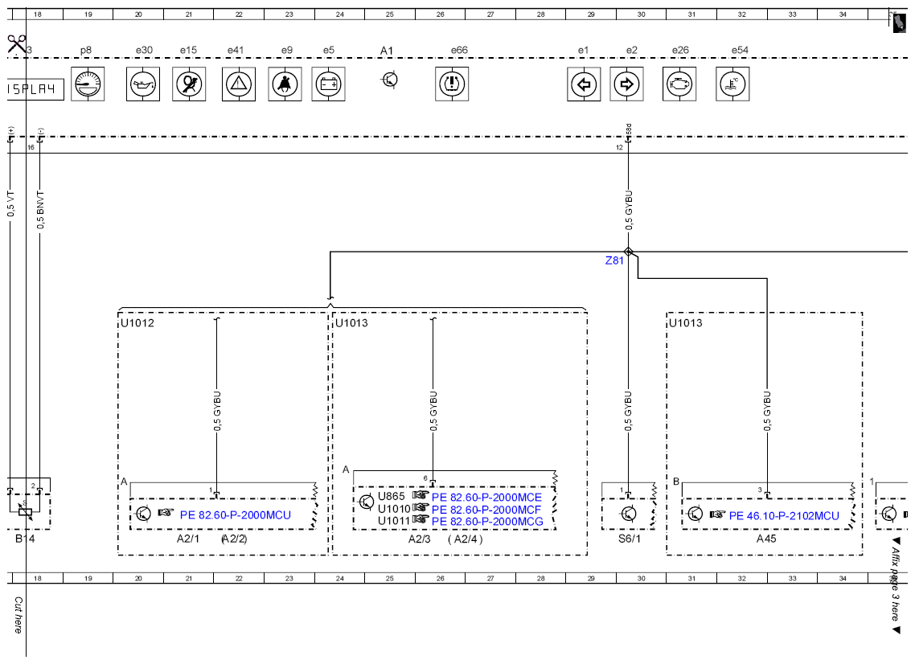Open the PE 82.60-P-2000MCU link
Screen dimensions: 915x664
(235, 515)
